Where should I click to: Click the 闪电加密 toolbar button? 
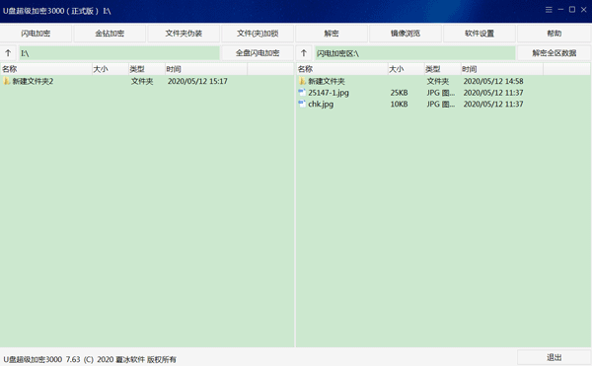click(36, 34)
